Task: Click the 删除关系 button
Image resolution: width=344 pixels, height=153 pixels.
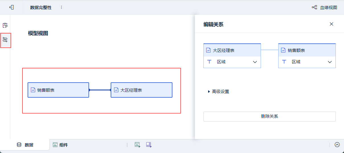Action: click(x=269, y=116)
